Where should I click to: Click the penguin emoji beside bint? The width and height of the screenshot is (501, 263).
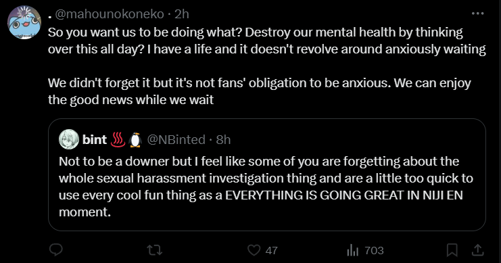coord(135,140)
